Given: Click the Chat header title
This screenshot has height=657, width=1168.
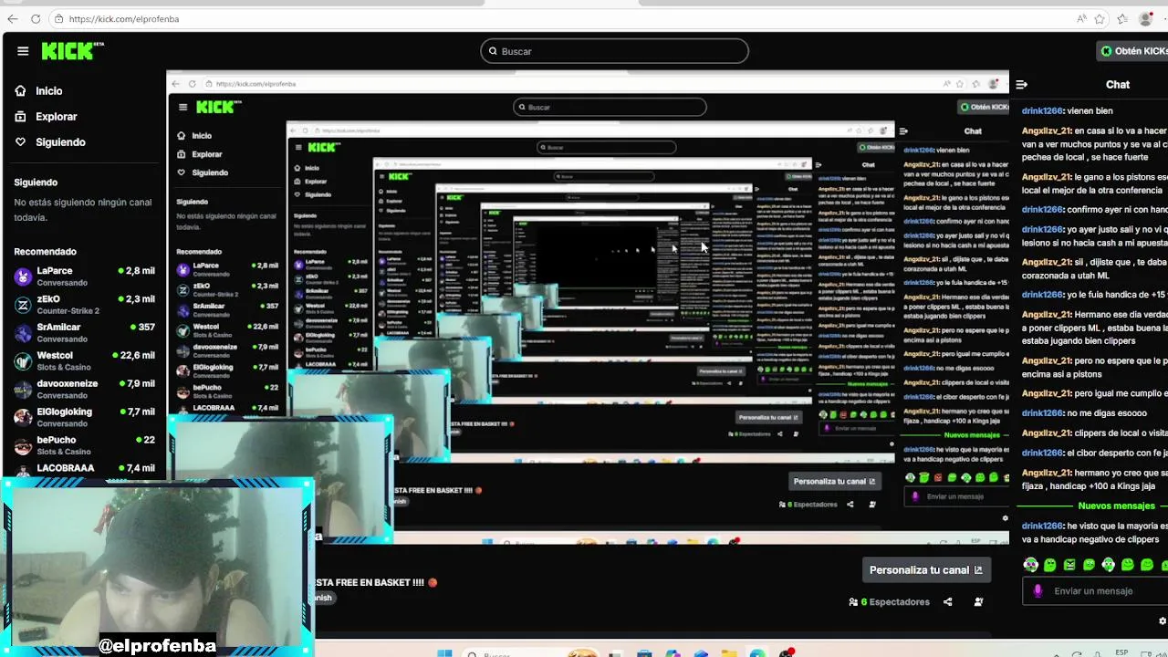Looking at the screenshot, I should (1118, 85).
